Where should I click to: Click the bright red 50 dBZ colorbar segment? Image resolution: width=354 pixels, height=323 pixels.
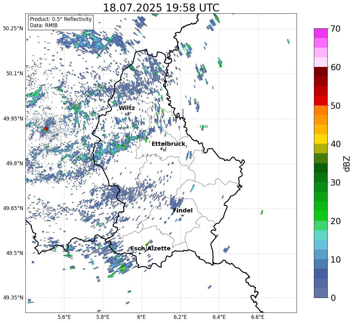pyautogui.click(x=321, y=101)
